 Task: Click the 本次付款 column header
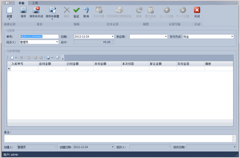tap(135, 64)
